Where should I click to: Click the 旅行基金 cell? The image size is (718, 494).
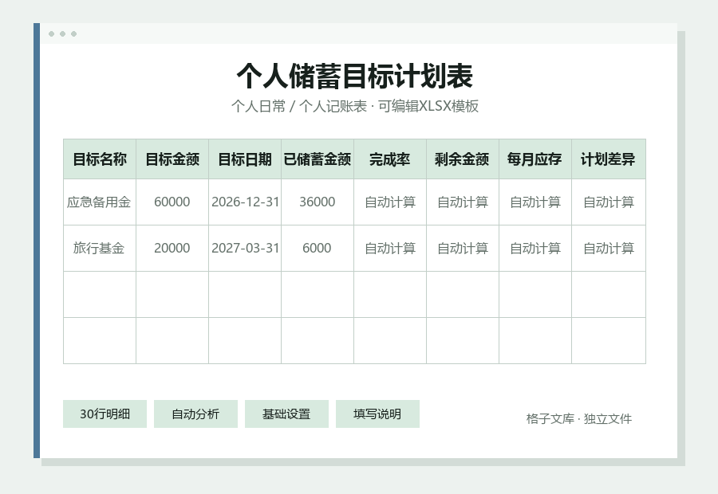(100, 249)
